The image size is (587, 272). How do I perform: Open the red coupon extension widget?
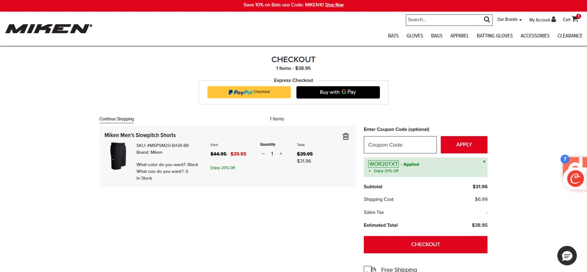click(x=575, y=178)
